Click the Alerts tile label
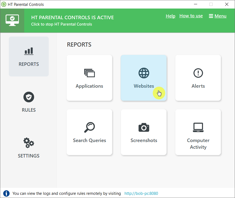Viewport: 235px width, 198px height. click(198, 86)
